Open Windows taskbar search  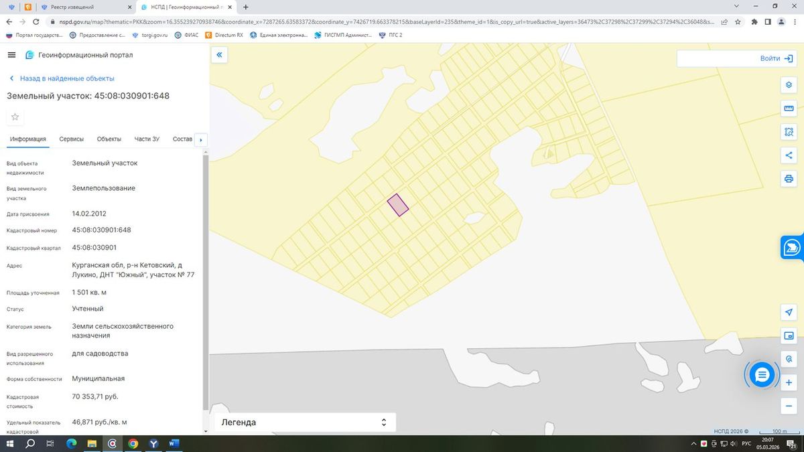pos(30,443)
